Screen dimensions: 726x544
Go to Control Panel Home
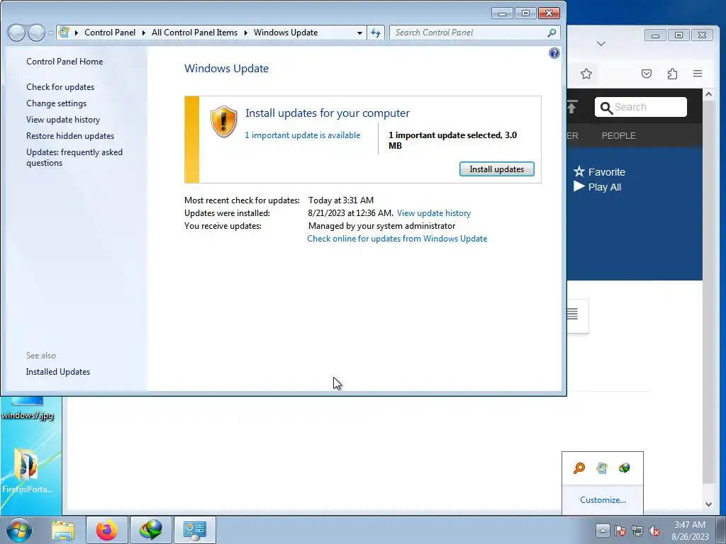tap(65, 62)
